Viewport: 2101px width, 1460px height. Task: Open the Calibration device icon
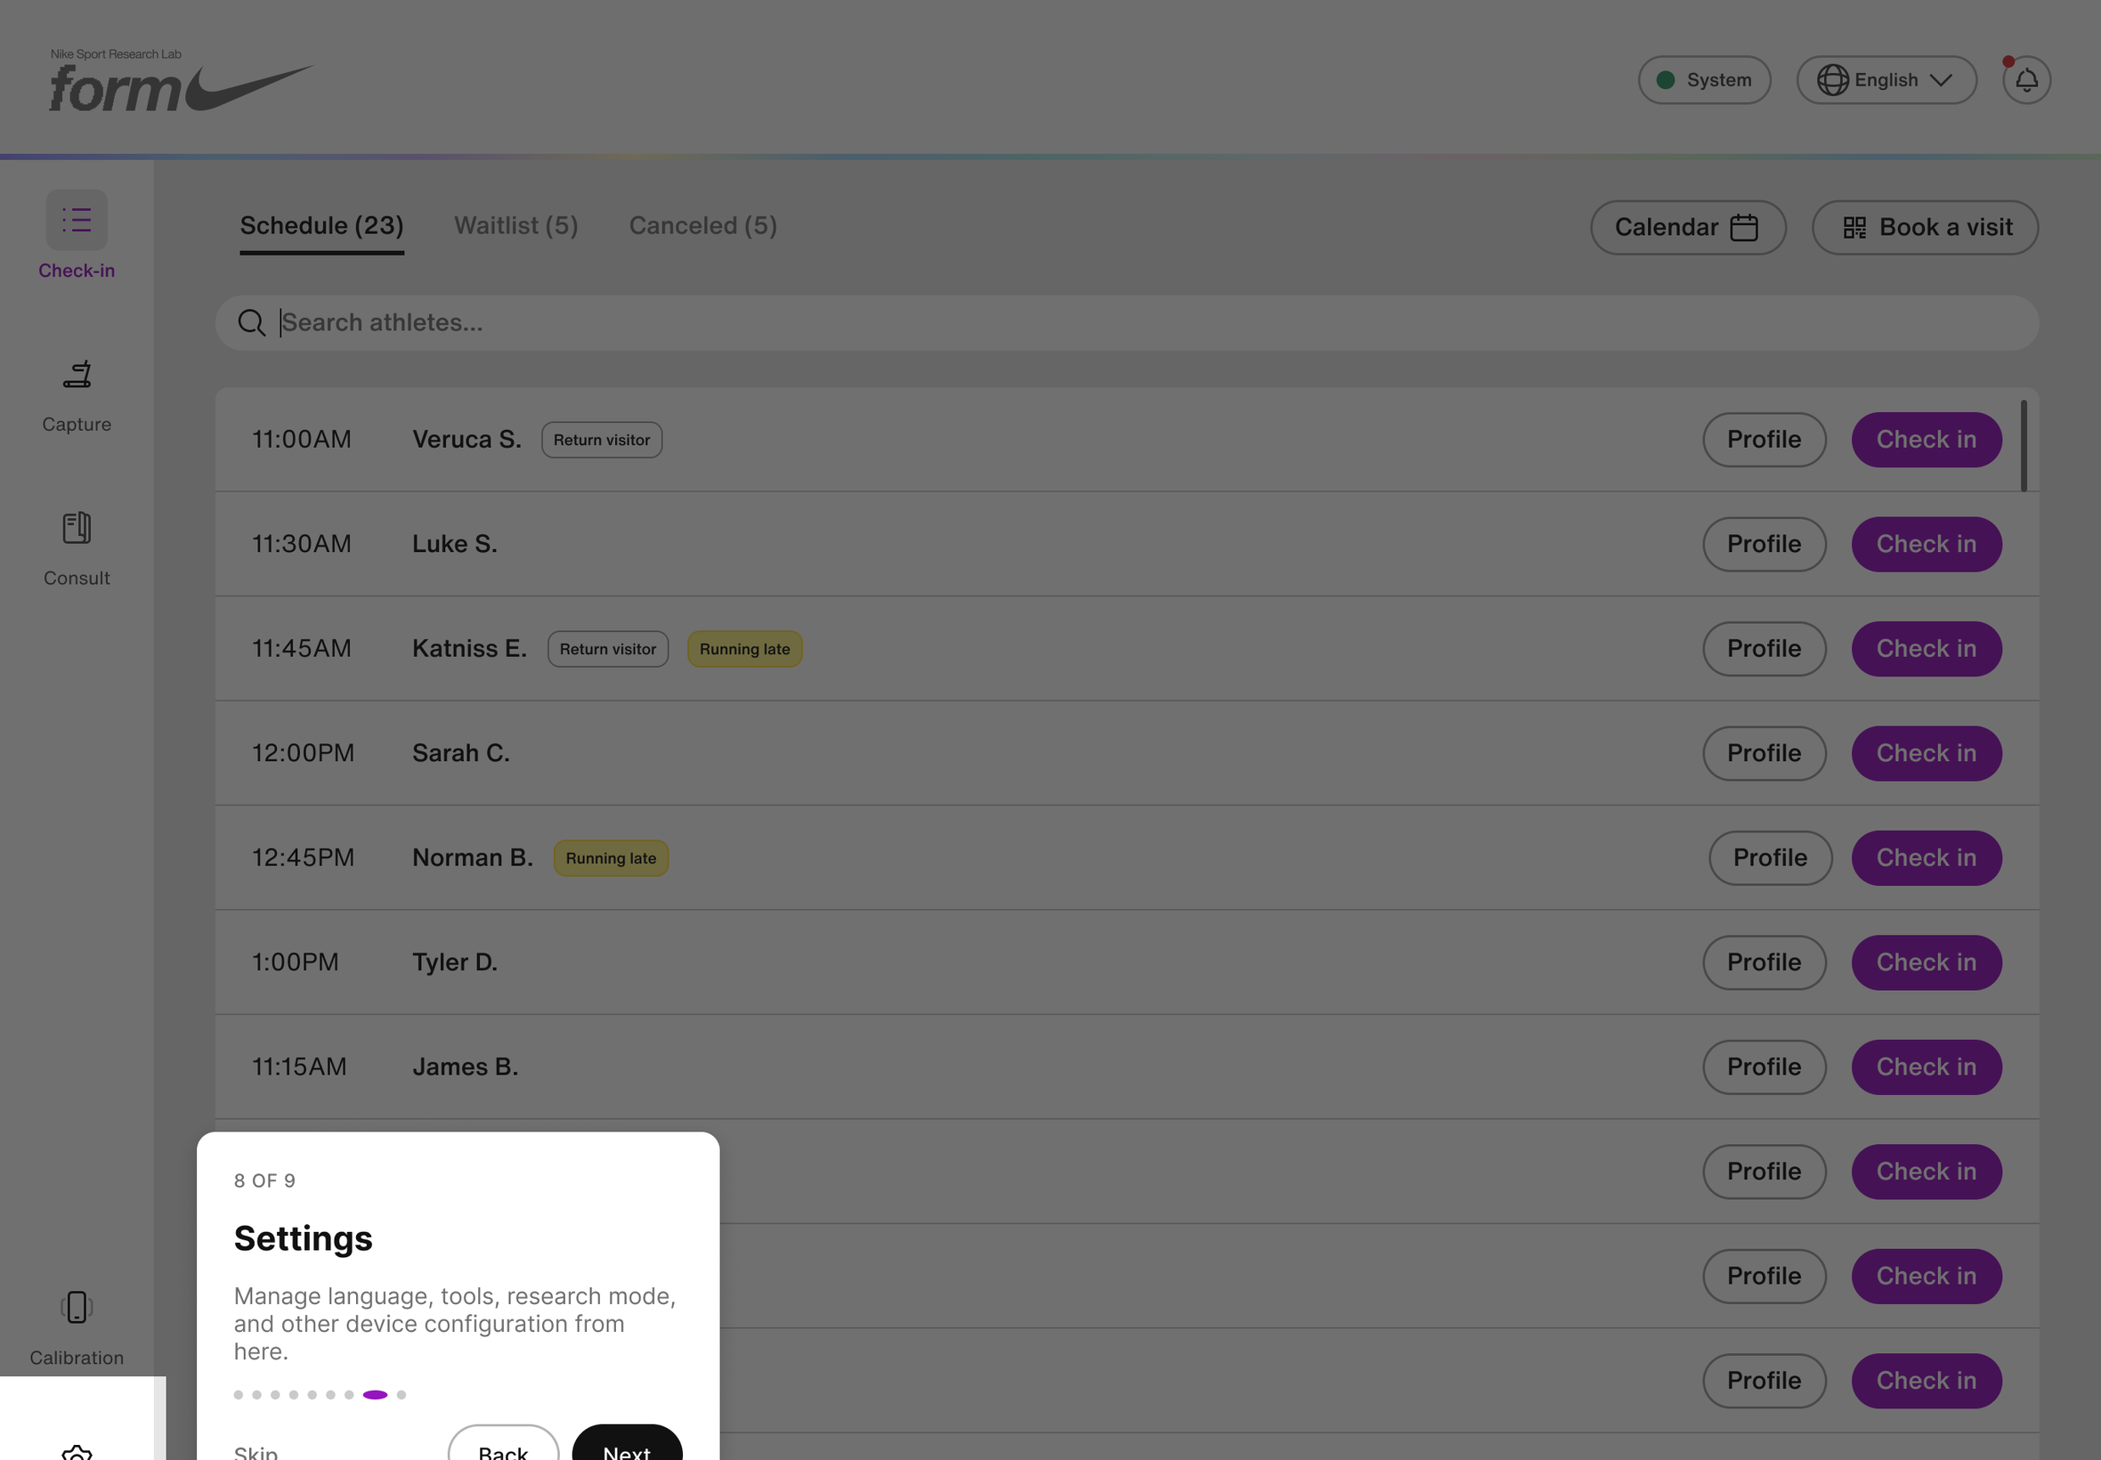(77, 1307)
